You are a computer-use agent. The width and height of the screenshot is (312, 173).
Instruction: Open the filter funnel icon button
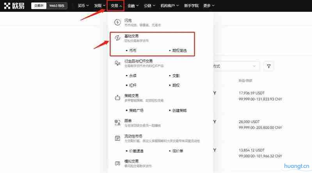pyautogui.click(x=268, y=66)
